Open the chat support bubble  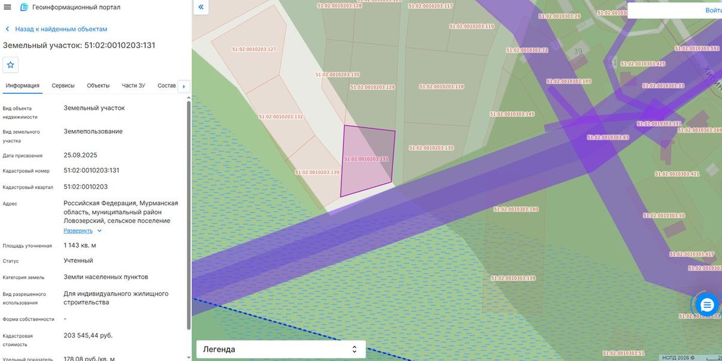708,306
